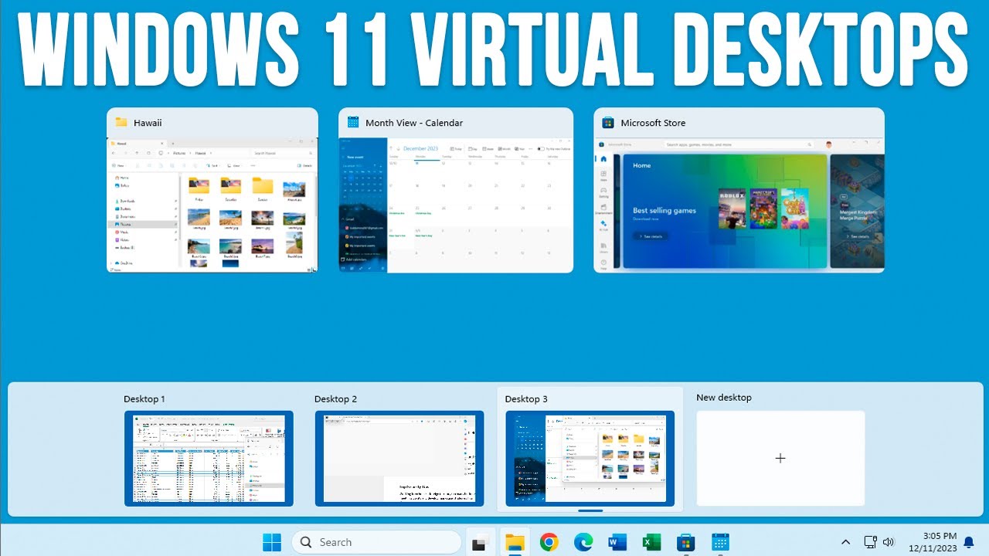
Task: Click See details under Best selling games
Action: (651, 236)
